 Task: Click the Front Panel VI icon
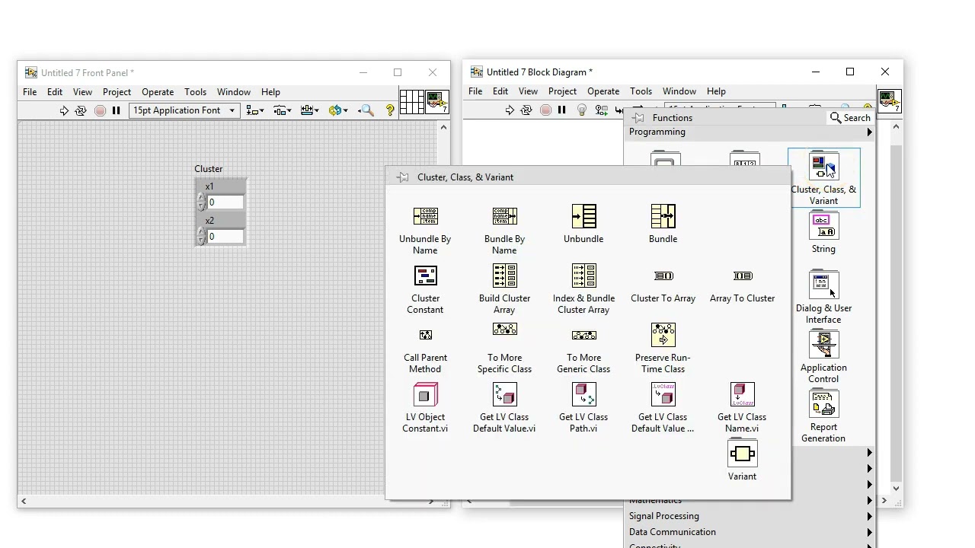point(437,102)
